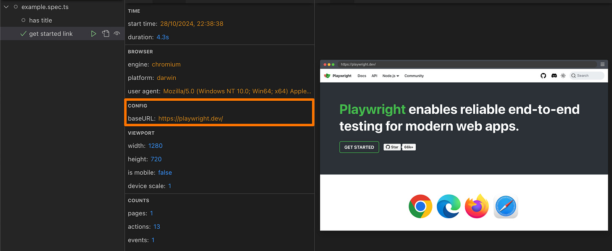Image resolution: width=612 pixels, height=251 pixels.
Task: Click the duration value 4.3s
Action: coord(162,37)
